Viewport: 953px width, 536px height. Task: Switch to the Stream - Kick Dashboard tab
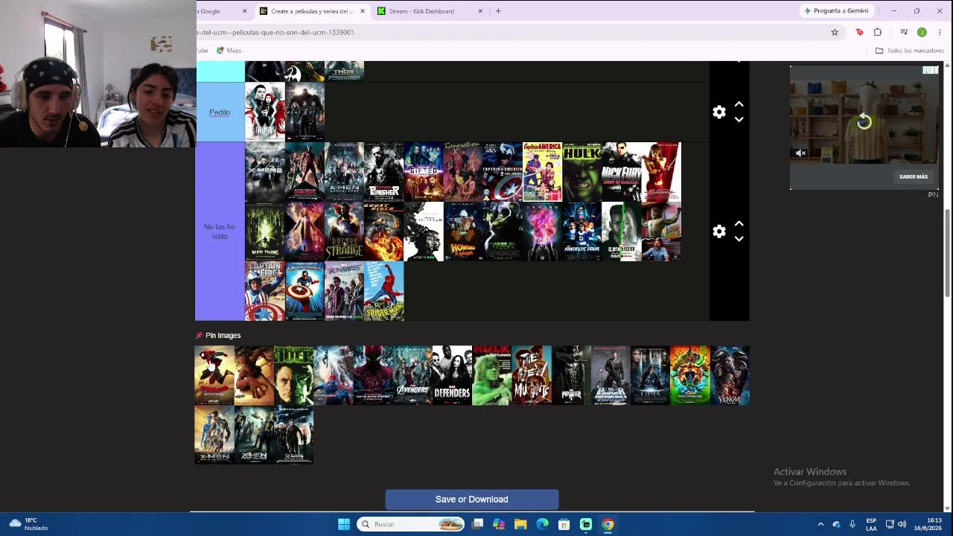[430, 11]
